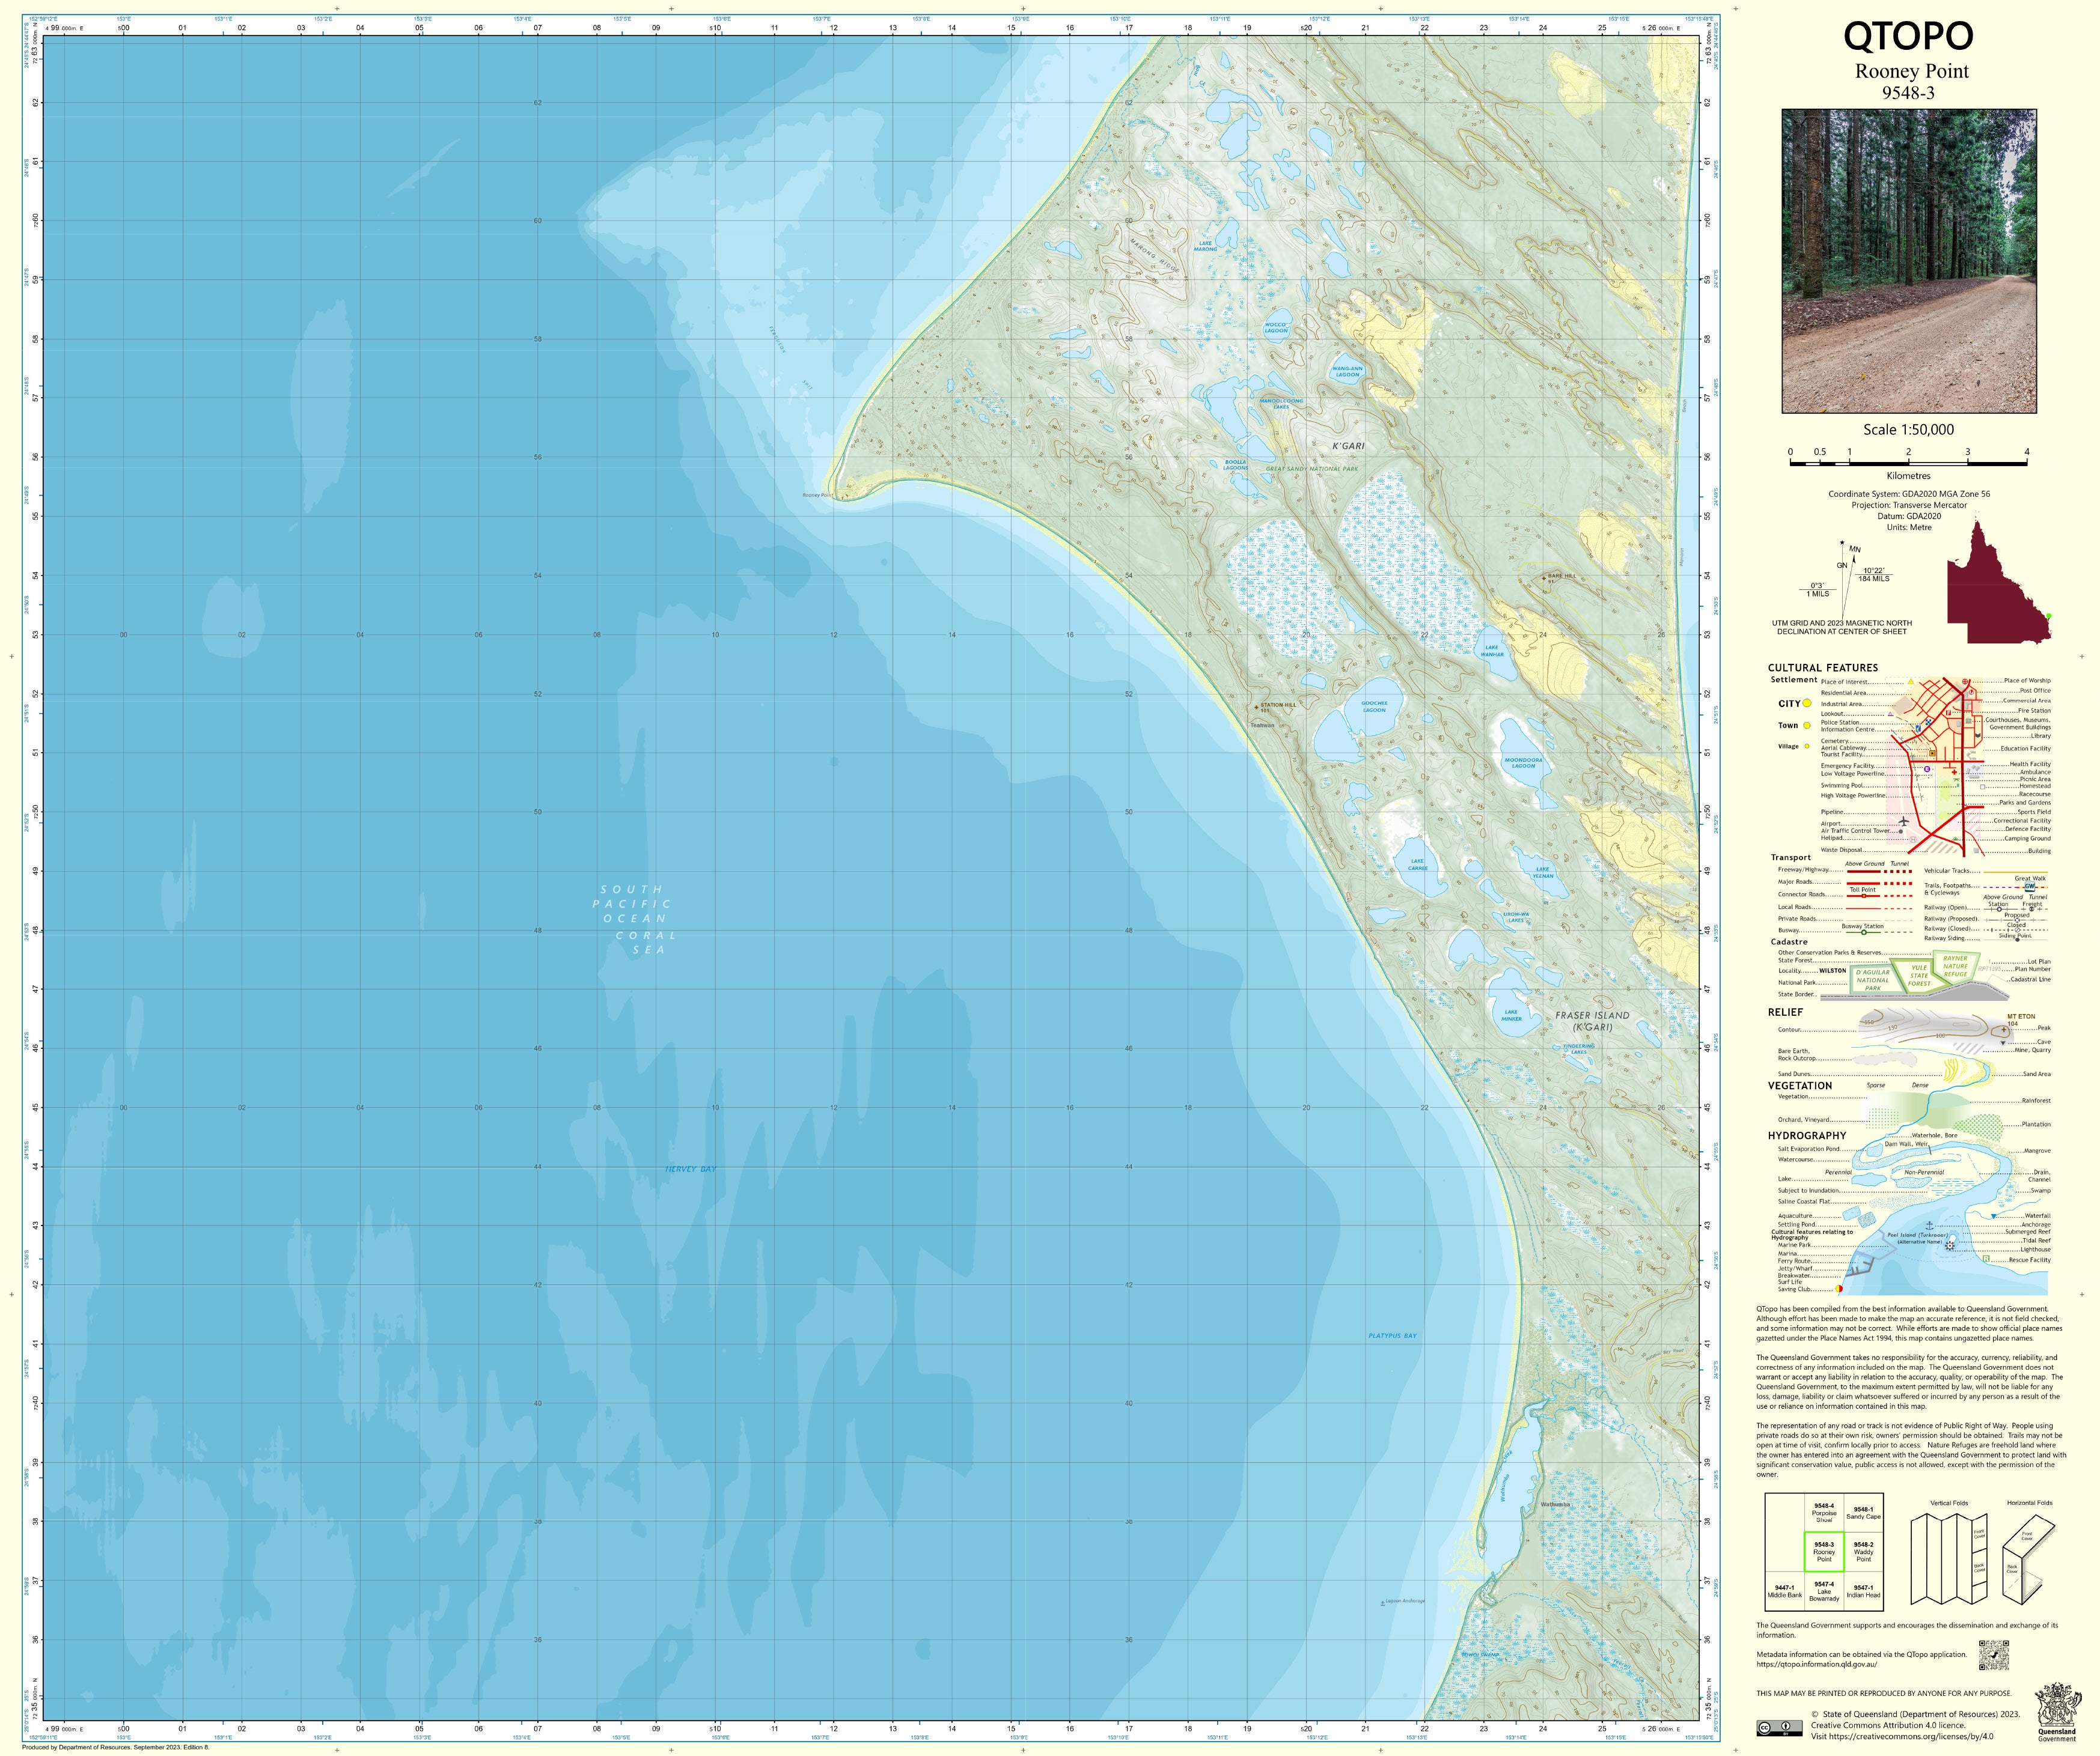The image size is (2100, 1756).
Task: Click the QTOPO title heading
Action: [x=1908, y=37]
